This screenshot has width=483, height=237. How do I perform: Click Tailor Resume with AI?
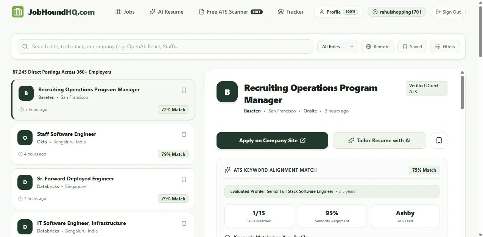pos(379,140)
